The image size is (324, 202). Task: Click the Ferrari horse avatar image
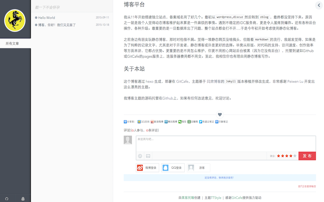click(15, 20)
